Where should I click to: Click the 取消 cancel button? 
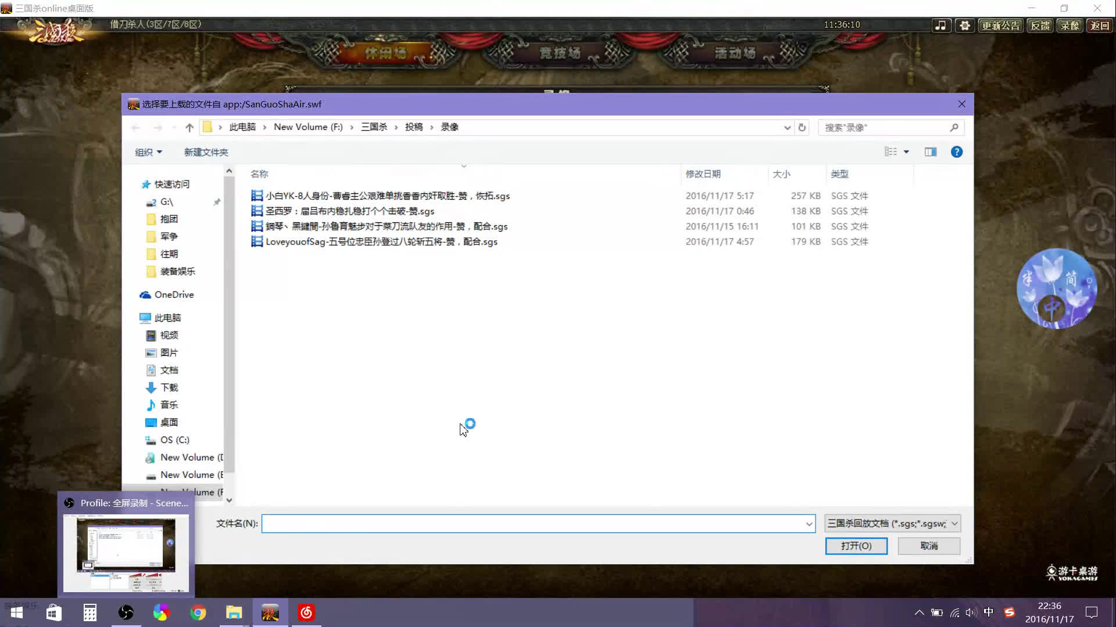pyautogui.click(x=929, y=546)
